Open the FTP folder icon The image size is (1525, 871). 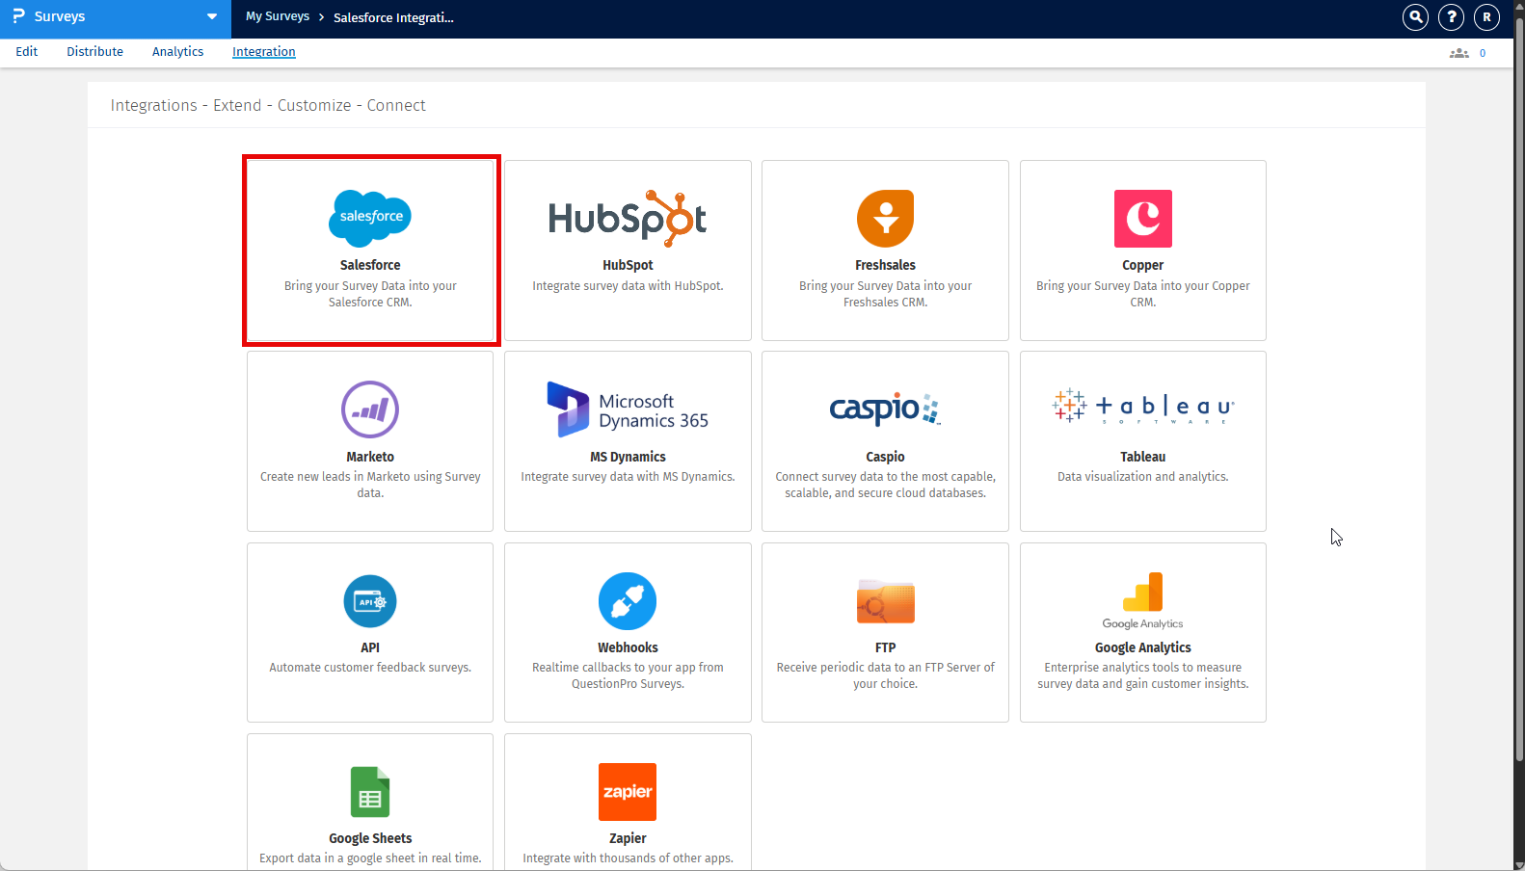(x=885, y=602)
